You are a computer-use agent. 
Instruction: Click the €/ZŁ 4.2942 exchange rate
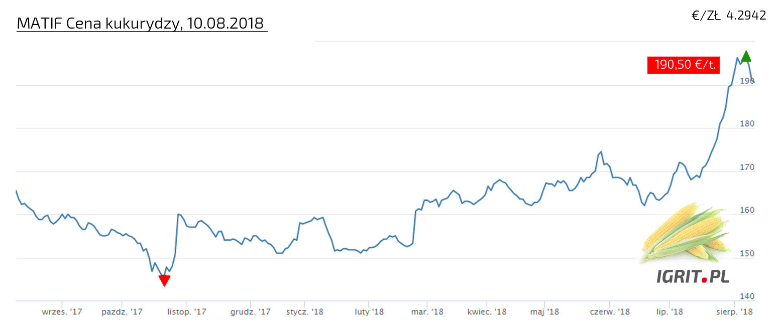(x=729, y=16)
